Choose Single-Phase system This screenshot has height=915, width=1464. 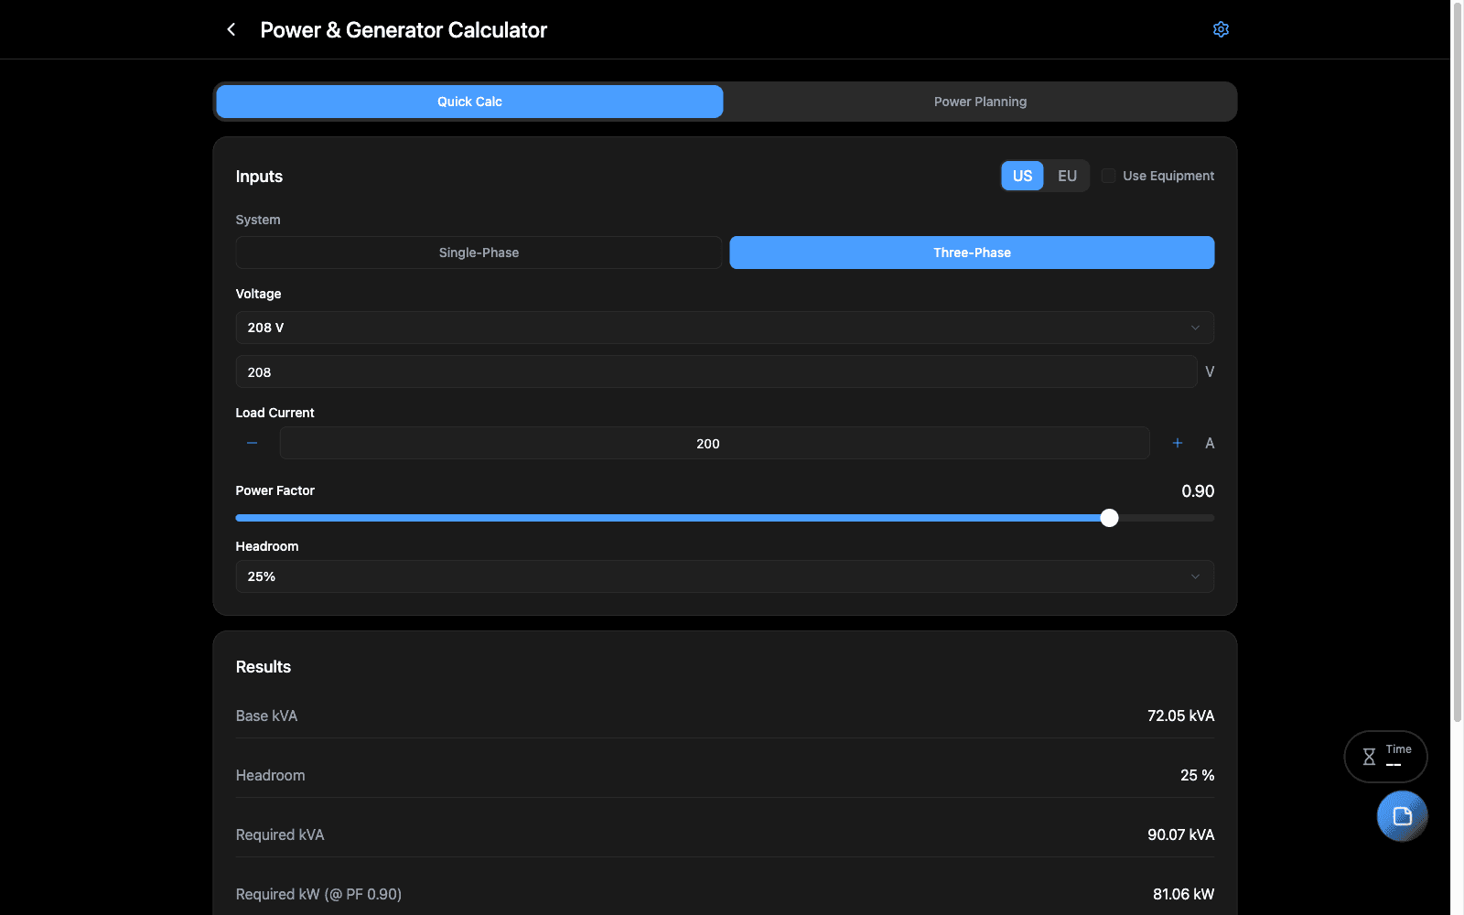[479, 253]
